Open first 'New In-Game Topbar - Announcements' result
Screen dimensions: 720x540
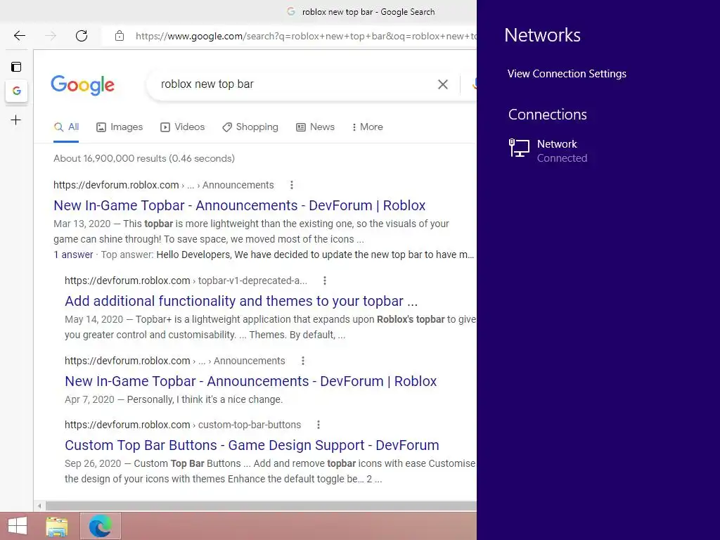(239, 205)
